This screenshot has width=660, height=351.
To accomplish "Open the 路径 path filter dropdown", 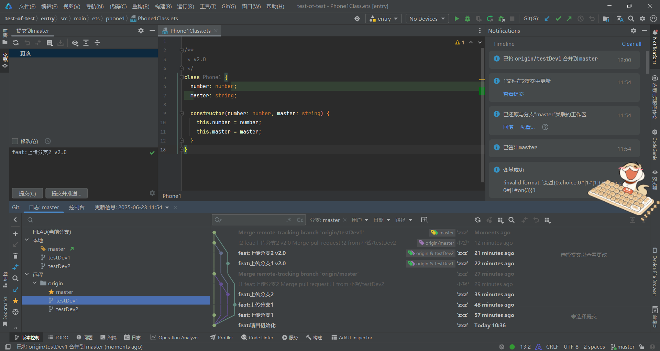I will pyautogui.click(x=404, y=220).
